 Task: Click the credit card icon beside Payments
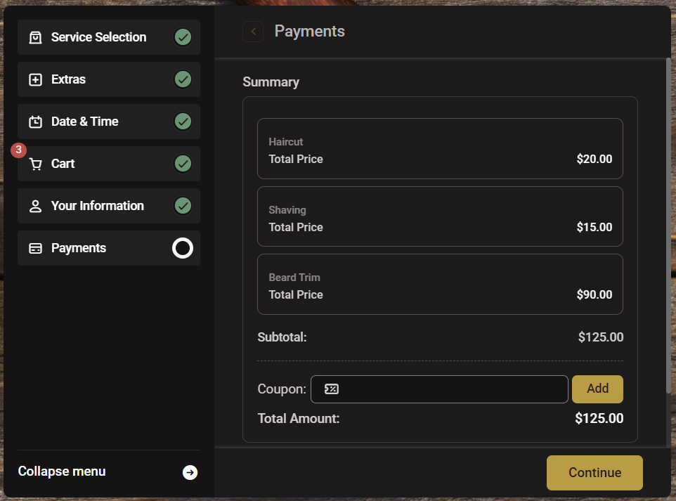(x=35, y=247)
